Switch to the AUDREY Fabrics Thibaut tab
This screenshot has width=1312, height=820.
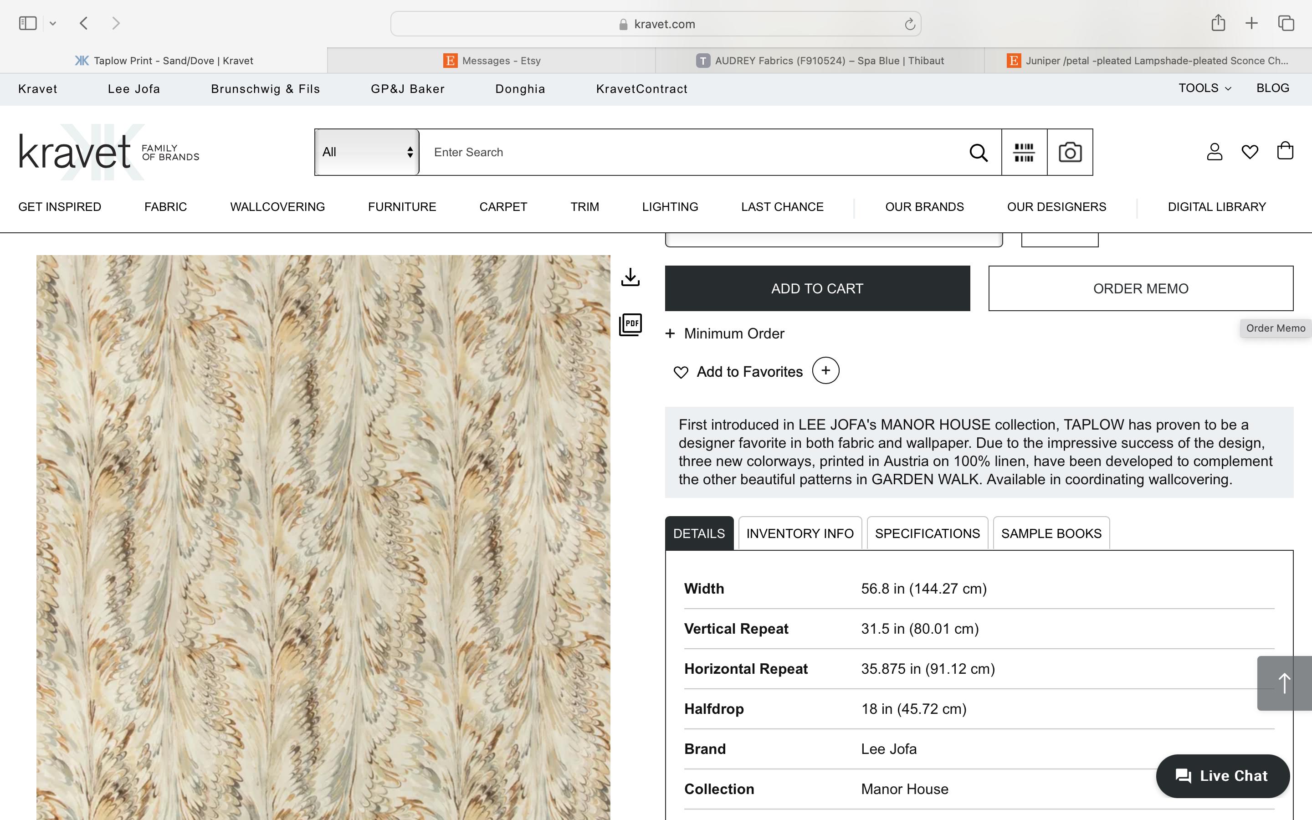point(820,61)
